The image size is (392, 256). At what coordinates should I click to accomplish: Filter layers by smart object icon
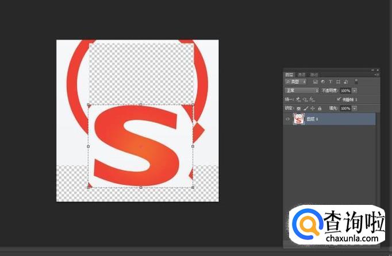[346, 82]
